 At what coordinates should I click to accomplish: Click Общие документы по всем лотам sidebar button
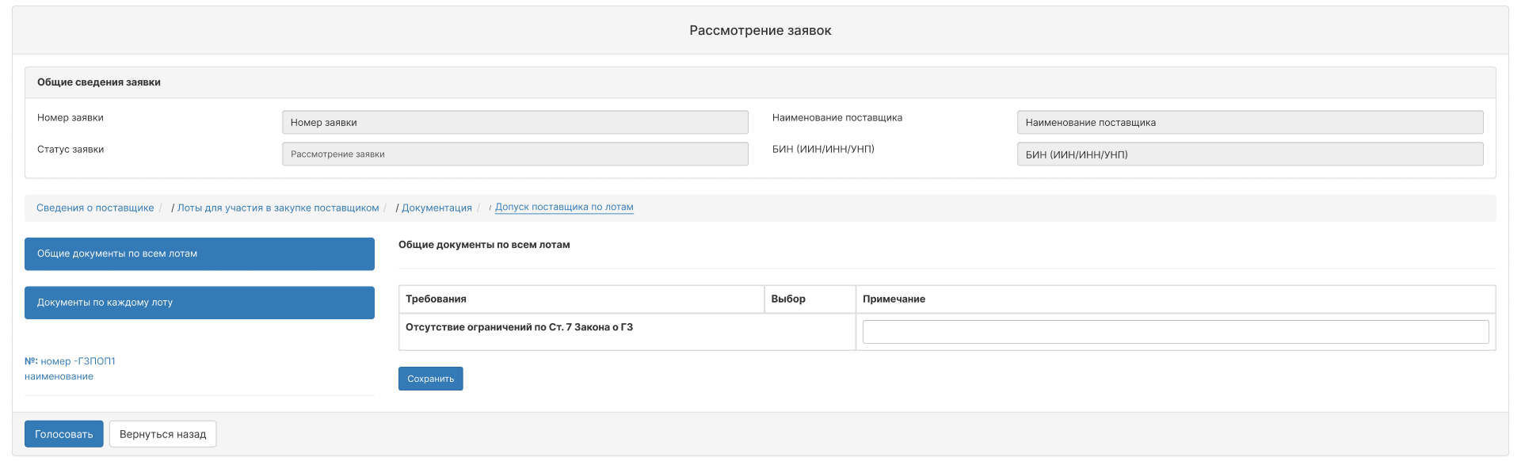(200, 254)
